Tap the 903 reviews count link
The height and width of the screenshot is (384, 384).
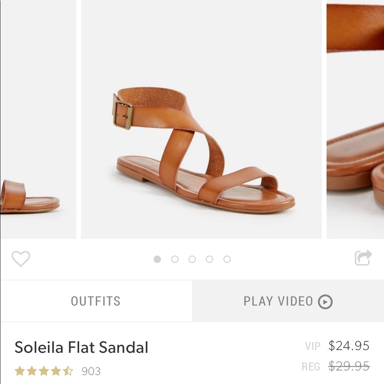(x=91, y=371)
